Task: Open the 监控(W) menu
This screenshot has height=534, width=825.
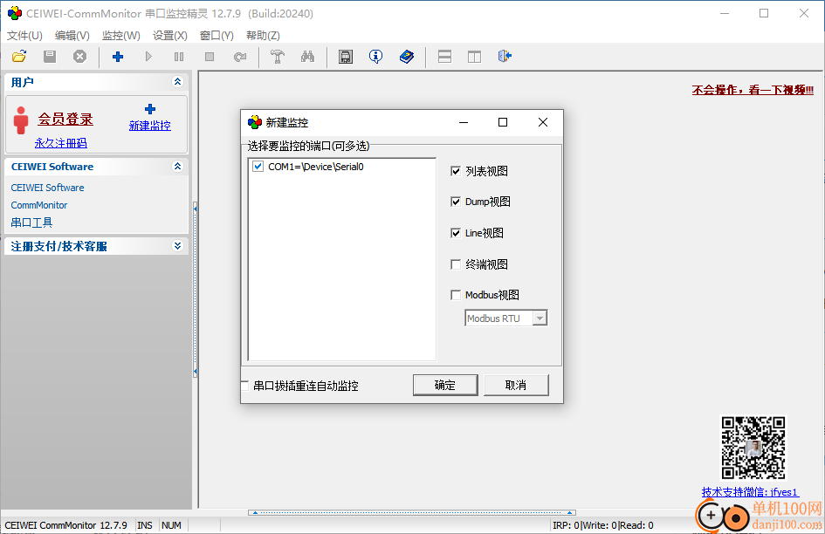Action: 121,35
